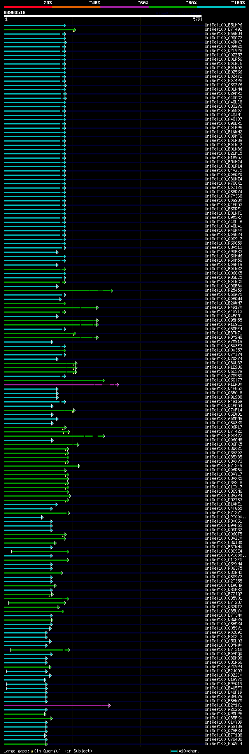Viewport: 249px width, 754px height.
Task: Select UniRef100_P49170 label
Action: [223, 308]
